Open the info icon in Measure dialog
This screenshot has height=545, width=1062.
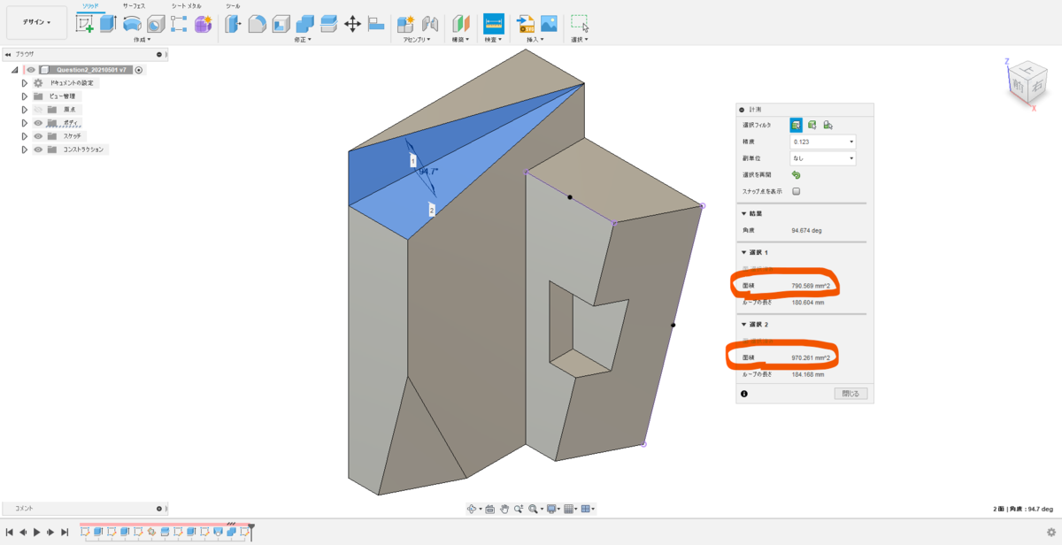pos(744,393)
